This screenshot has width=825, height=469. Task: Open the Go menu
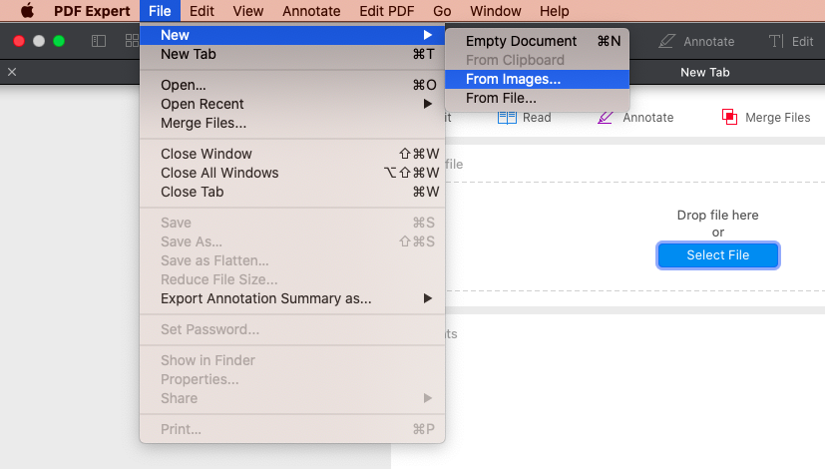pyautogui.click(x=442, y=11)
